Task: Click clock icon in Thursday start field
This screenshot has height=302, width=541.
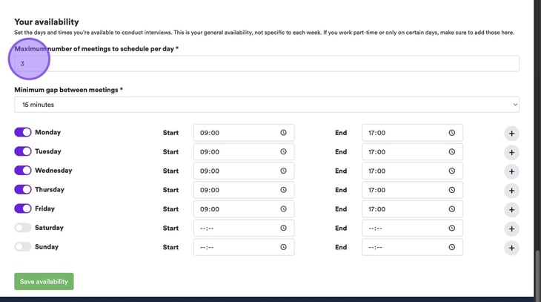Action: click(x=283, y=190)
